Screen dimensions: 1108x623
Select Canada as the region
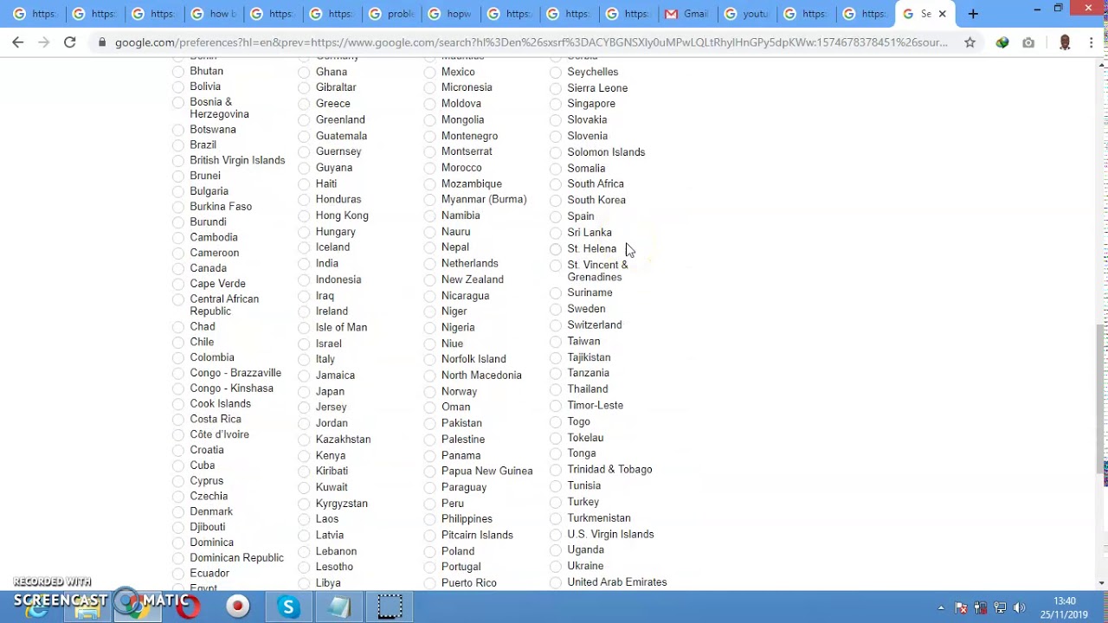click(178, 269)
